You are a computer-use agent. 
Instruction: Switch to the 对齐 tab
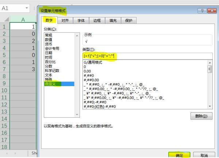tap(65, 21)
